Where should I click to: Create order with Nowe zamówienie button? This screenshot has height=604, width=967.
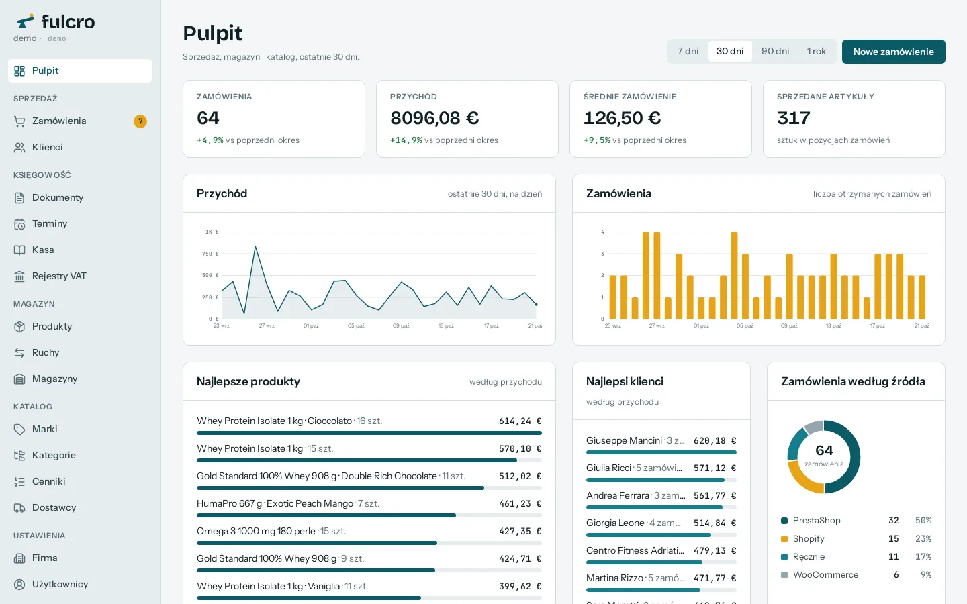point(893,52)
